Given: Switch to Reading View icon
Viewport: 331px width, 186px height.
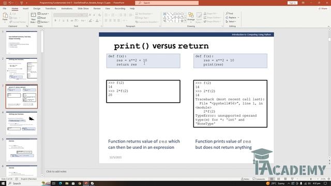Looking at the screenshot, I should (285, 179).
